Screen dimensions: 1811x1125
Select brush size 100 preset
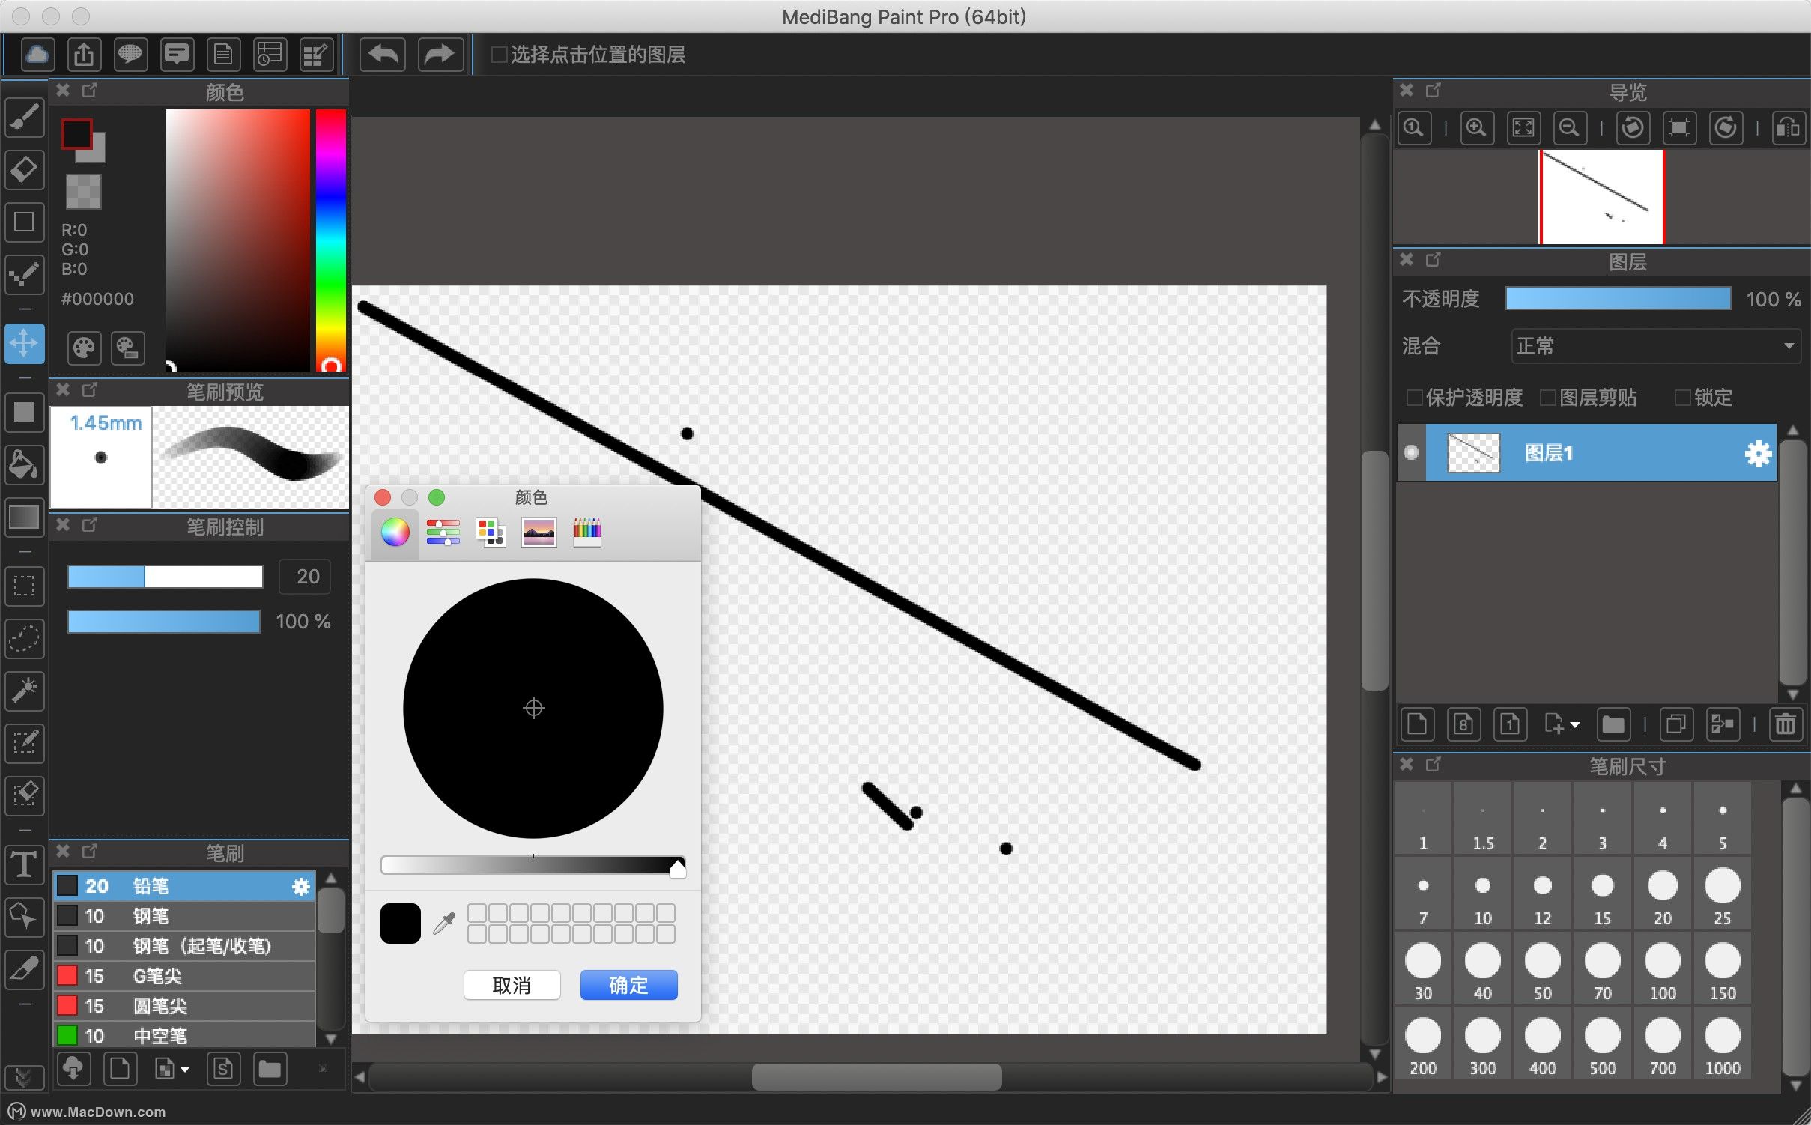pyautogui.click(x=1663, y=969)
